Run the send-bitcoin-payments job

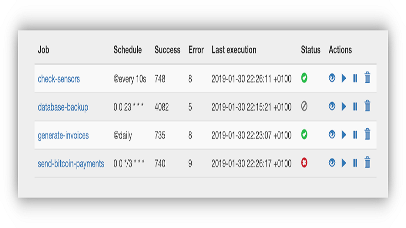[344, 163]
